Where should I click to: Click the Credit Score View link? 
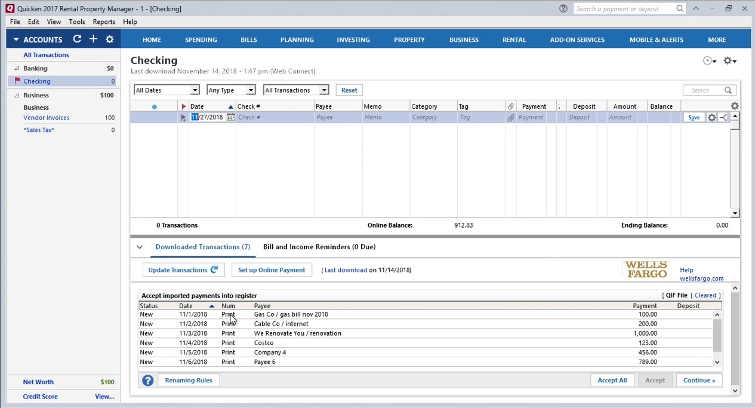click(x=104, y=397)
